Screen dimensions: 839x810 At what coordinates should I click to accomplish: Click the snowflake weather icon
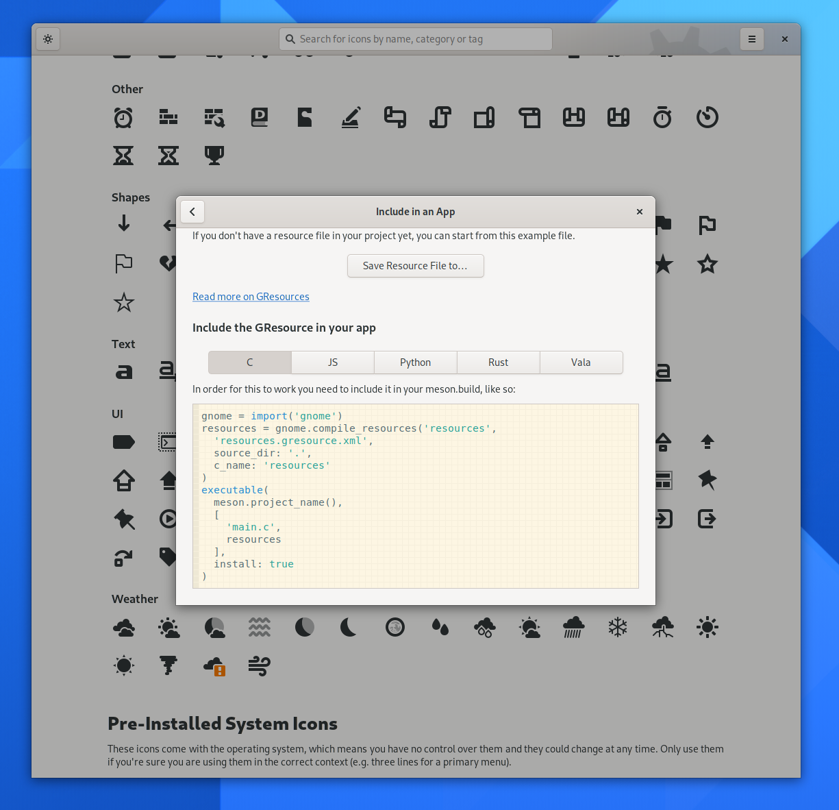pyautogui.click(x=617, y=627)
